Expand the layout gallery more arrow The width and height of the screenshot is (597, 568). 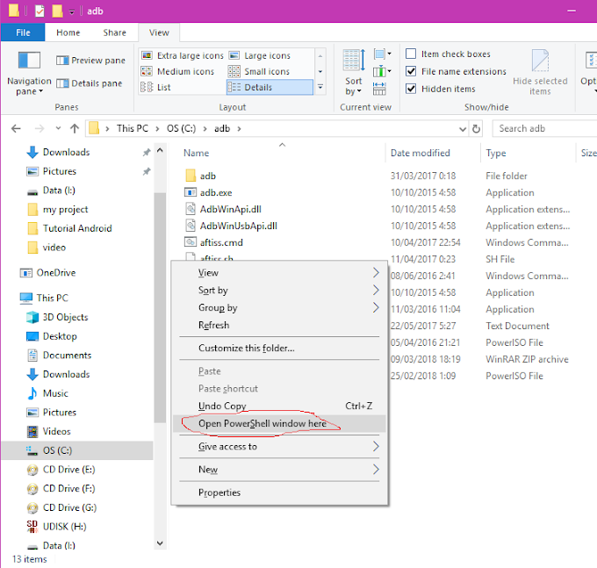click(x=320, y=87)
